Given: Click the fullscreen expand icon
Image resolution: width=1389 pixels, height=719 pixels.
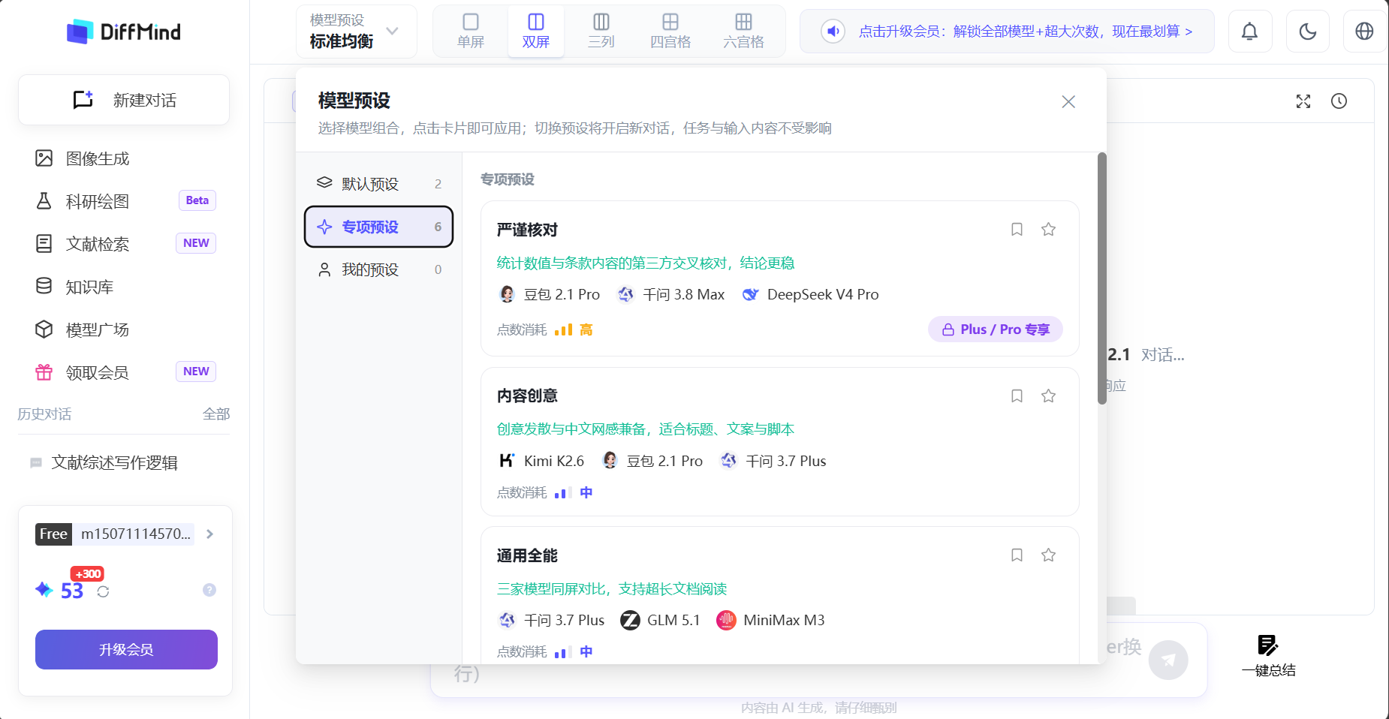Looking at the screenshot, I should coord(1303,101).
